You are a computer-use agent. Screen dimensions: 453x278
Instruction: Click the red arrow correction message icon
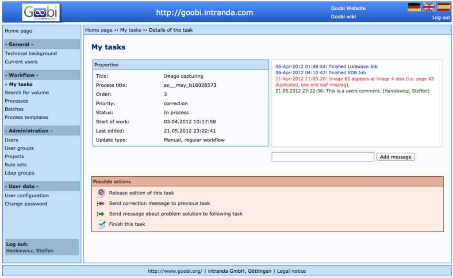tap(100, 203)
